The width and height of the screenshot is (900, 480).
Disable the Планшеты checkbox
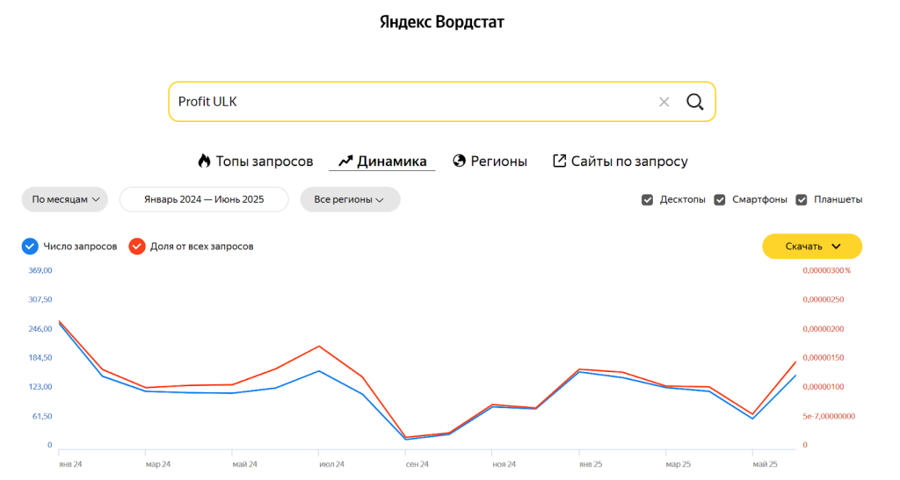coord(802,200)
